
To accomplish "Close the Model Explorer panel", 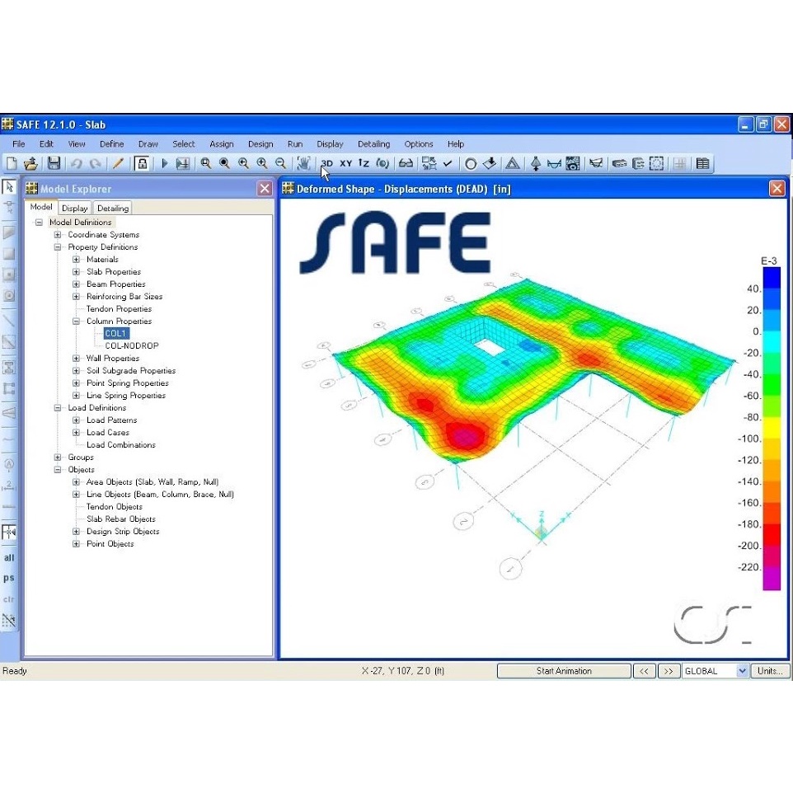I will (x=265, y=189).
